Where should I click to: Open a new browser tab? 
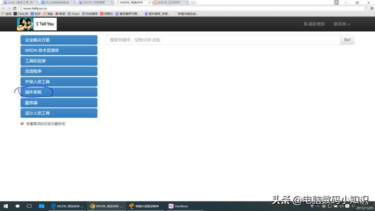coord(193,3)
